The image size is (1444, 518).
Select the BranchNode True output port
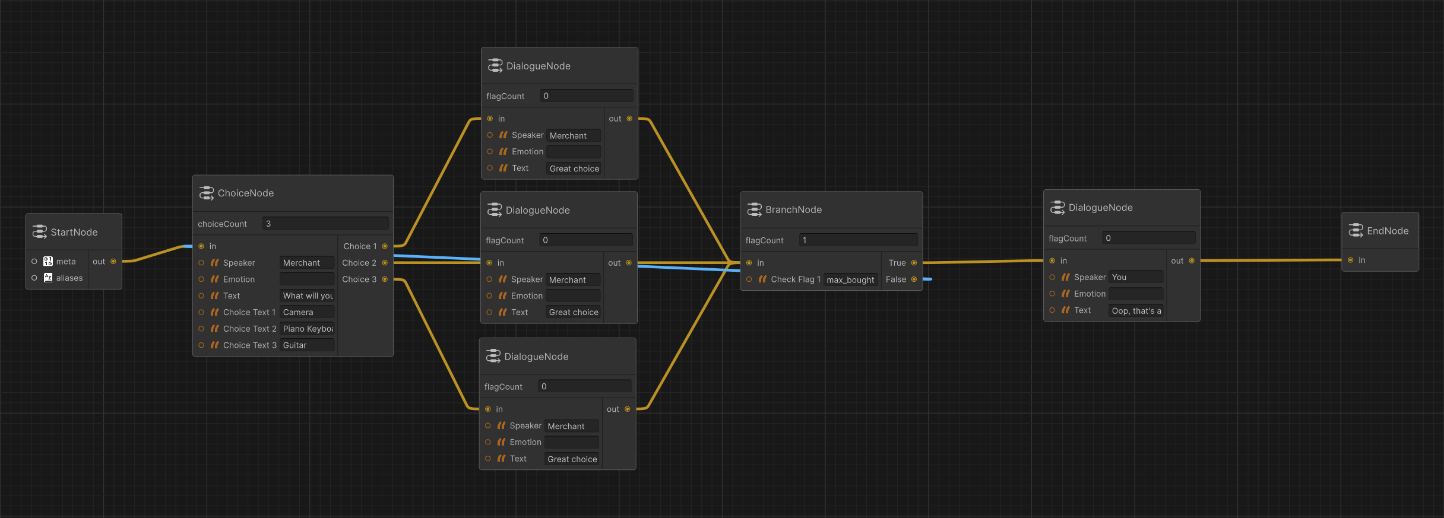point(914,263)
